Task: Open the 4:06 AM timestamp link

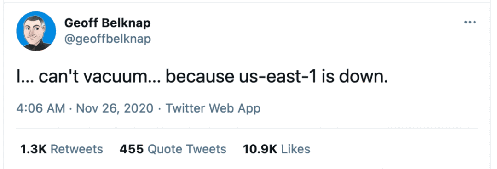Action: (40, 108)
